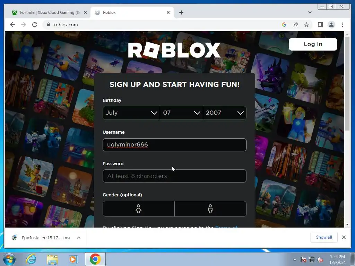Click the muted volume tray icon

click(x=320, y=259)
